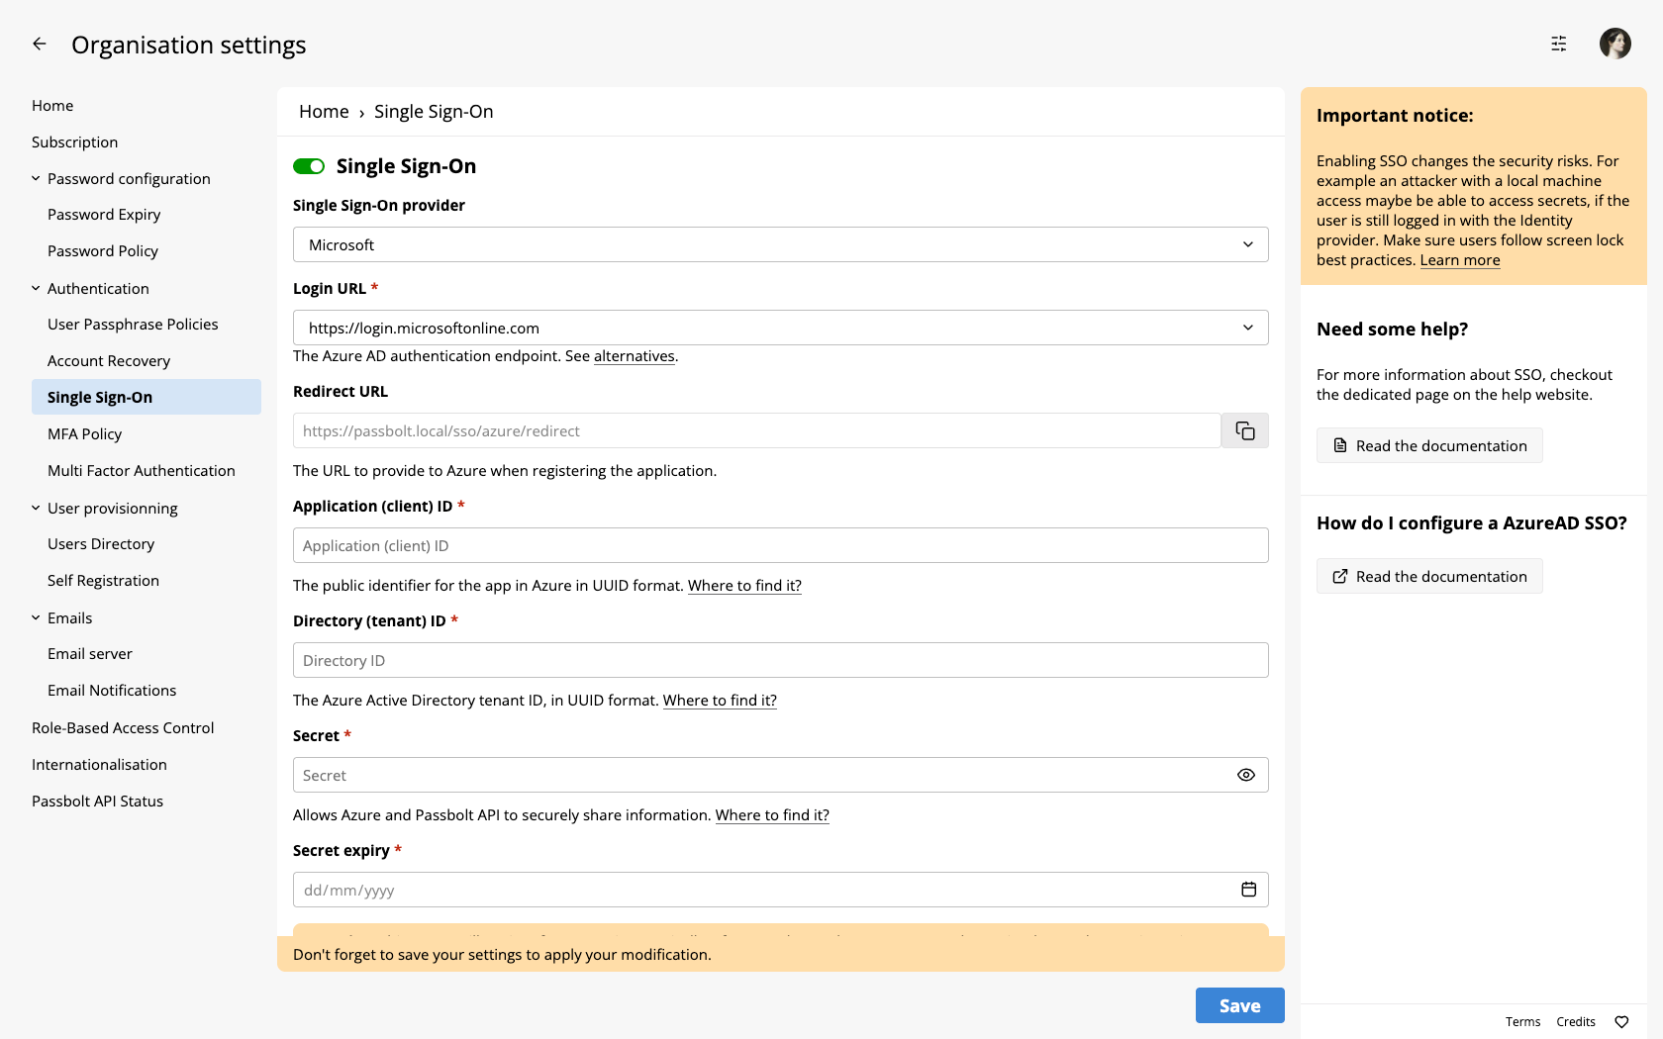Open Subscription settings
The height and width of the screenshot is (1039, 1663).
coord(74,142)
